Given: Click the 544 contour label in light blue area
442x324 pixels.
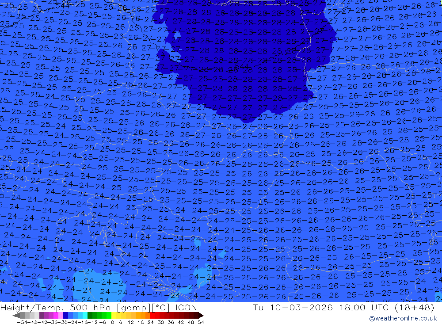Looking at the screenshot, I should point(62,5).
